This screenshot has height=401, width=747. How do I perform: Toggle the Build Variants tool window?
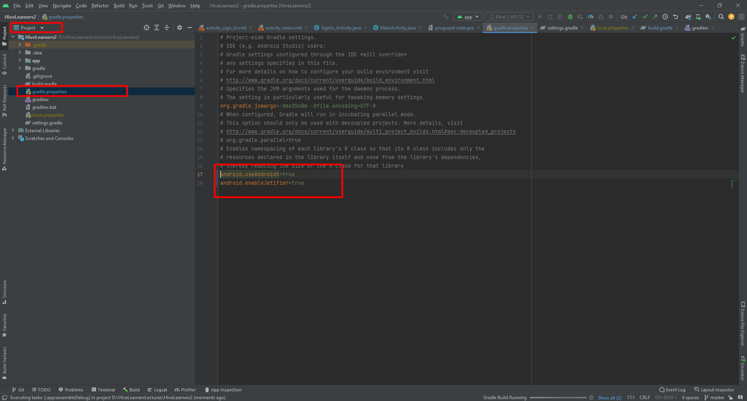(x=4, y=362)
